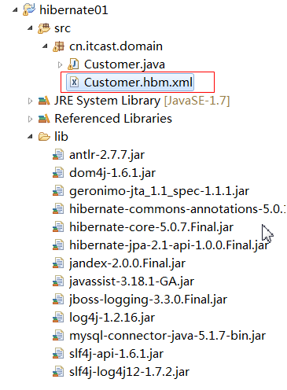
Task: Click the antlr-2.7.7.jar file icon
Action: click(x=58, y=155)
